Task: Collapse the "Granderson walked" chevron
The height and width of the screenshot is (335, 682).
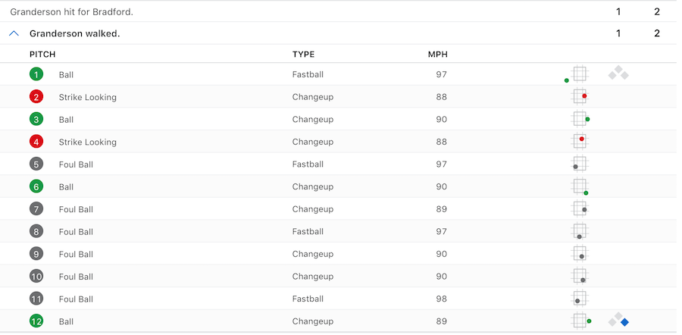Action: point(14,33)
